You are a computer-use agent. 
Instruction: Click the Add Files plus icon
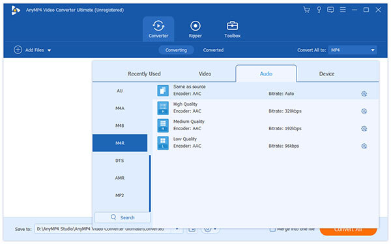pyautogui.click(x=18, y=50)
